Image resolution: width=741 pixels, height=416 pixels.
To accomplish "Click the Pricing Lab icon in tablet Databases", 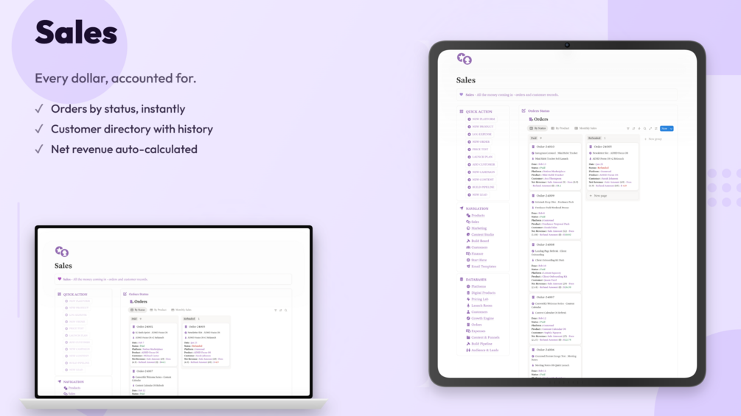I will (468, 299).
